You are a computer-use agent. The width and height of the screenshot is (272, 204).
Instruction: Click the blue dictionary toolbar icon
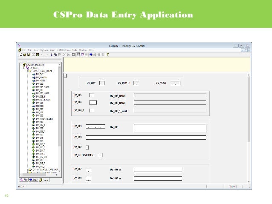click(x=91, y=55)
